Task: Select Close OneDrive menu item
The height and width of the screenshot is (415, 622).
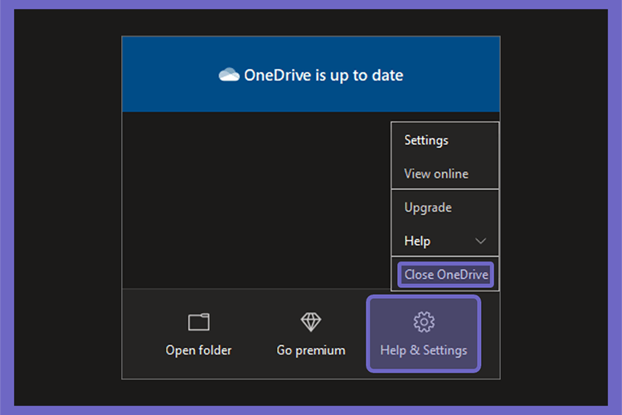Action: [445, 275]
